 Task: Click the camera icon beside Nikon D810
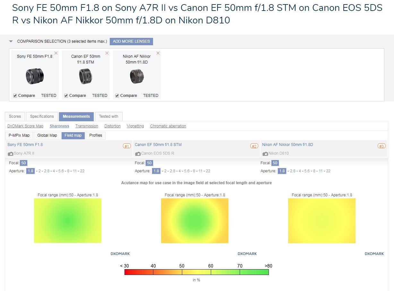click(x=265, y=154)
